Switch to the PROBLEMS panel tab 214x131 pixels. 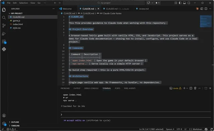point(65,88)
